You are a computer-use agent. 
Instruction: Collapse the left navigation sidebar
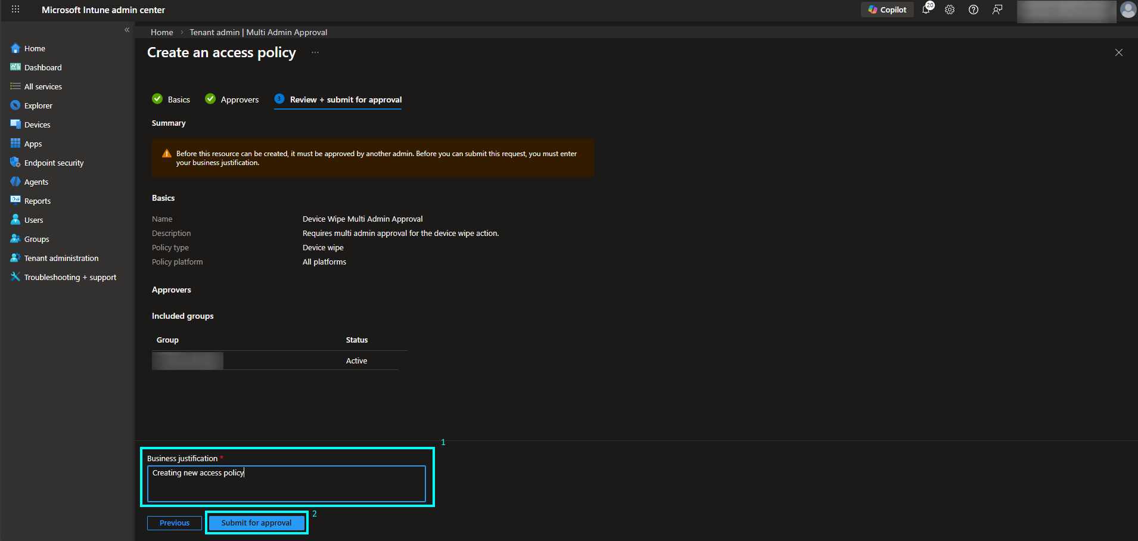coord(127,30)
